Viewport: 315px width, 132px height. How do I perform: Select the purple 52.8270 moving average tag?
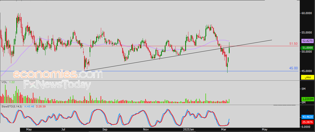pos(307,41)
